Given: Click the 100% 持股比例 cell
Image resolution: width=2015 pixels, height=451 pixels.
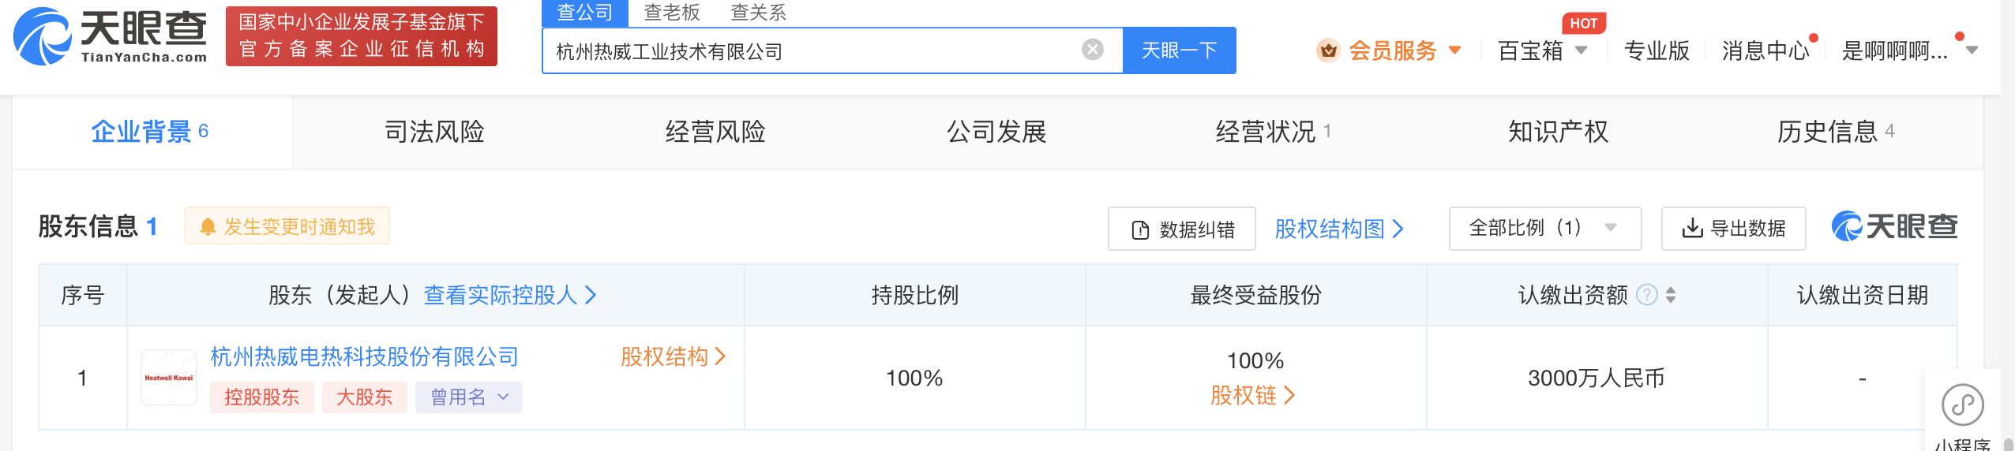Looking at the screenshot, I should (914, 378).
